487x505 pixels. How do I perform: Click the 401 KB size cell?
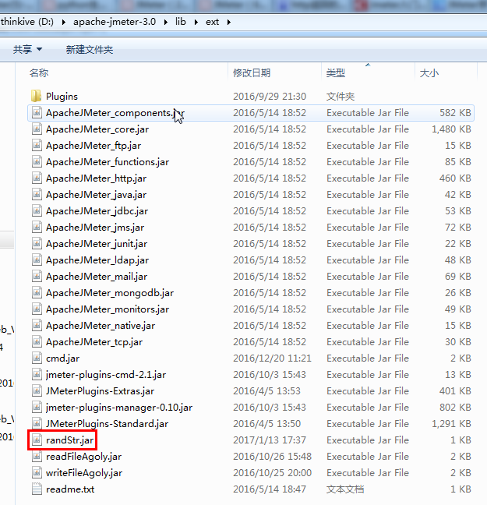(455, 390)
